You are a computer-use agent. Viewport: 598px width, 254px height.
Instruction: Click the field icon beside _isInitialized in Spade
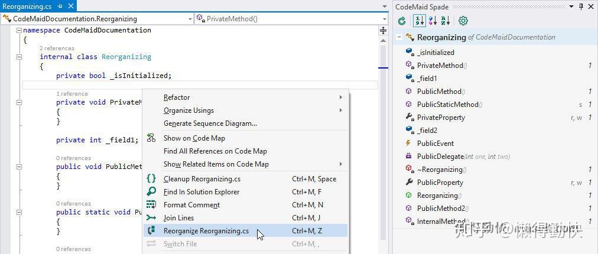[410, 52]
